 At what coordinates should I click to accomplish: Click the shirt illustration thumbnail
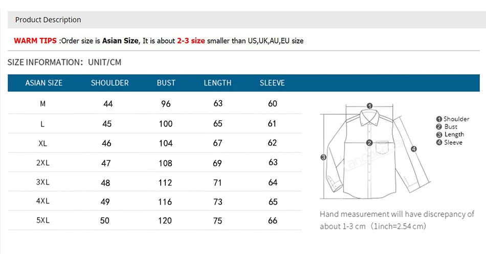click(375, 152)
